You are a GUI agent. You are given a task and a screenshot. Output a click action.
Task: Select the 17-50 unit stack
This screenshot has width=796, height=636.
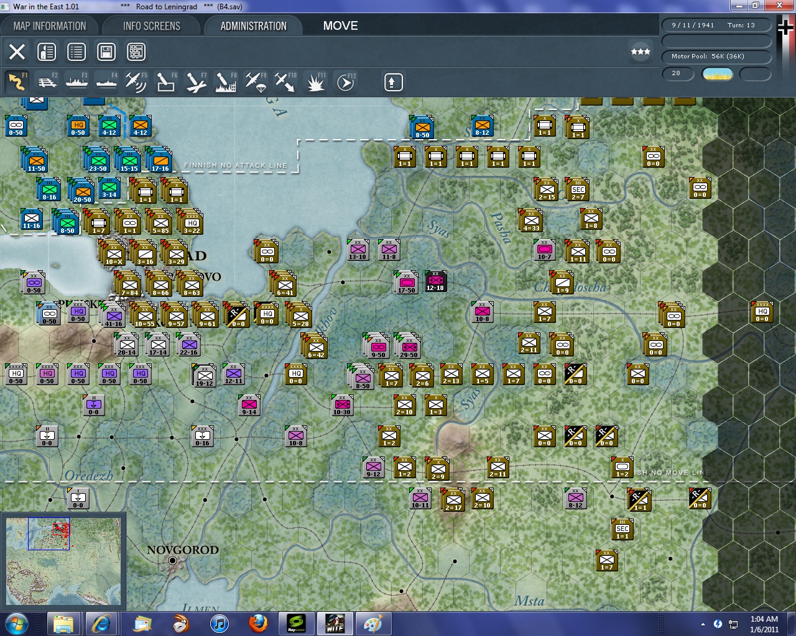406,283
